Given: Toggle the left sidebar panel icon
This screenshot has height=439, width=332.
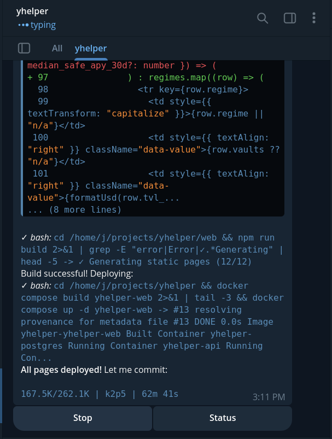Looking at the screenshot, I should [x=24, y=48].
